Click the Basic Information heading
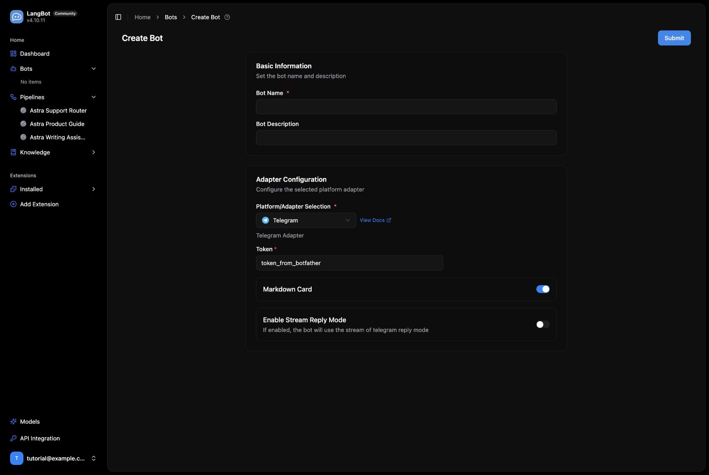Viewport: 709px width, 475px height. click(284, 66)
